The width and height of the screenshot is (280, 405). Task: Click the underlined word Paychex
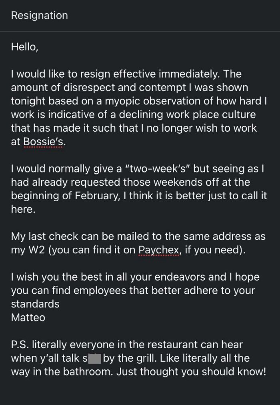tap(159, 250)
